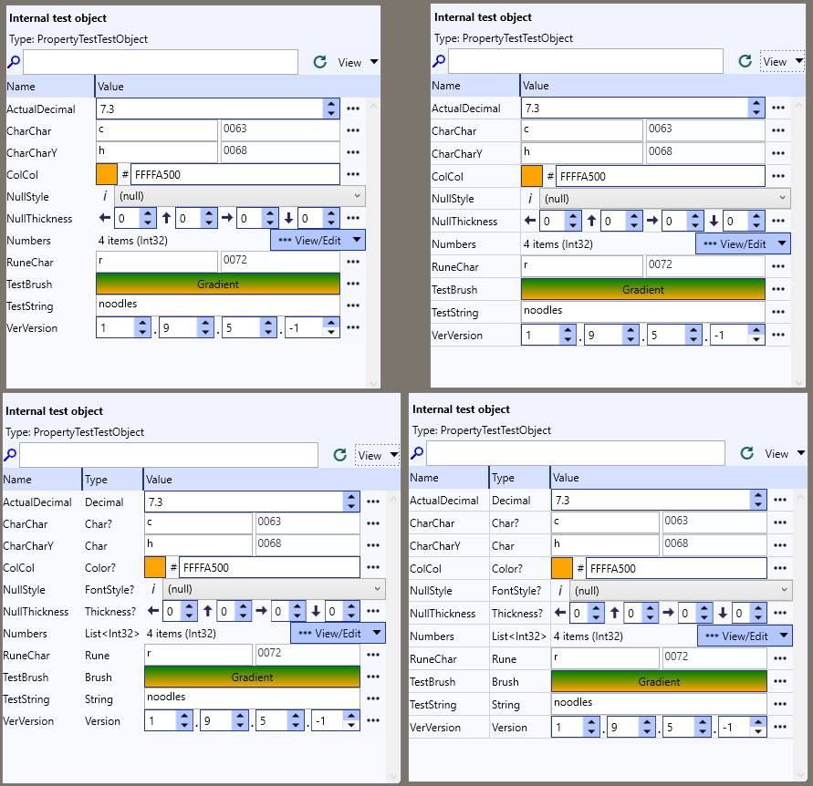Click the TestBrush Gradient button in bottom-left panel
The height and width of the screenshot is (786, 813).
click(252, 677)
